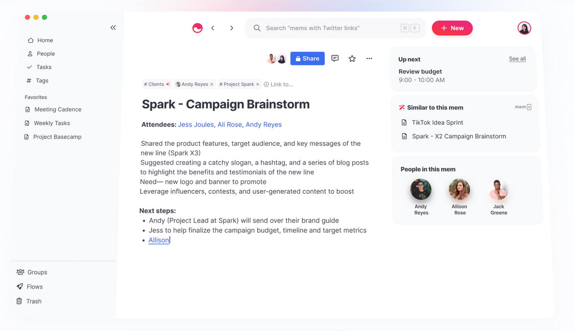The height and width of the screenshot is (331, 574).
Task: Go forward with the right arrow
Action: pos(232,28)
